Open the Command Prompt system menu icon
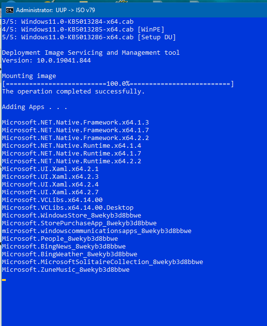The height and width of the screenshot is (326, 267). click(x=10, y=10)
